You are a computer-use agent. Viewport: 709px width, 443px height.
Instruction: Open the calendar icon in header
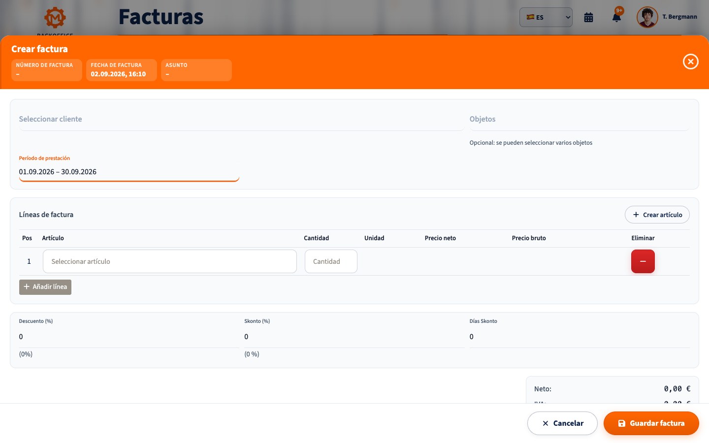[x=588, y=17]
